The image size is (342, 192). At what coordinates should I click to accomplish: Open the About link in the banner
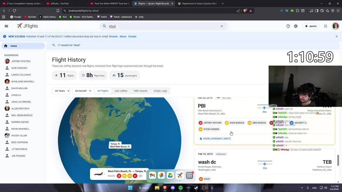coord(123,37)
